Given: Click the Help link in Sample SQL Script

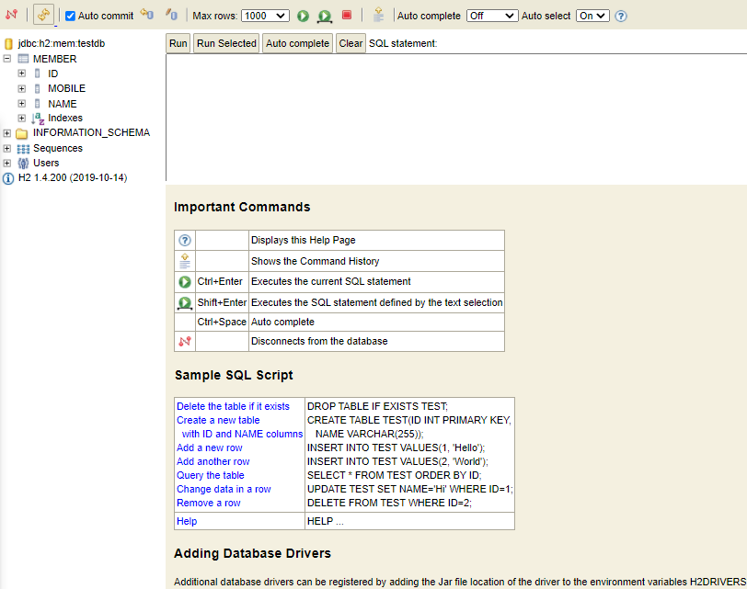Looking at the screenshot, I should pos(187,521).
